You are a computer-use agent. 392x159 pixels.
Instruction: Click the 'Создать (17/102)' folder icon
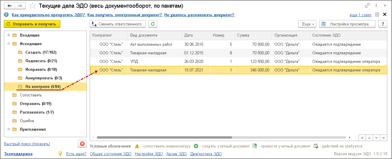tap(20, 53)
